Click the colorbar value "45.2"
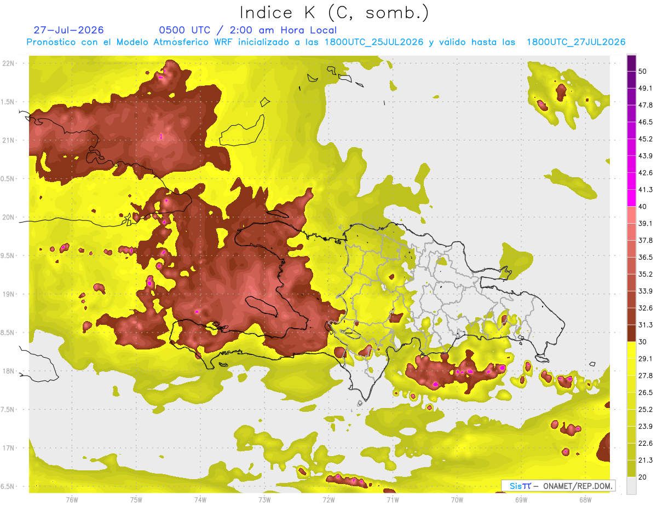The width and height of the screenshot is (657, 507). pos(646,139)
